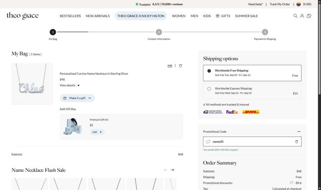Click the -$9.6 promotional discount value
The height and width of the screenshot is (190, 321).
[x=298, y=183]
